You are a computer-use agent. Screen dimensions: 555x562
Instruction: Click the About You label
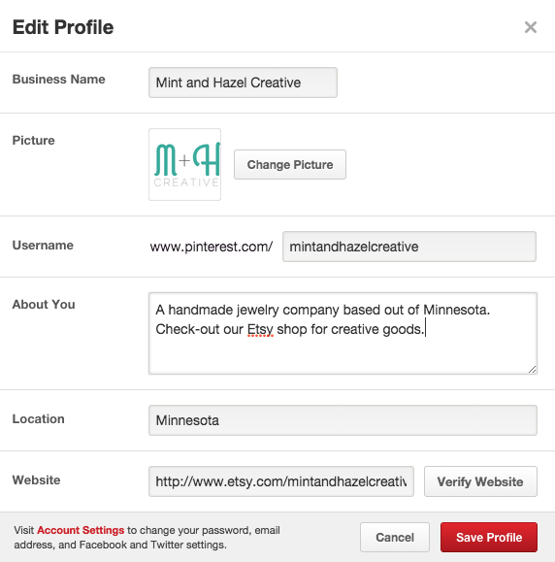pos(44,305)
